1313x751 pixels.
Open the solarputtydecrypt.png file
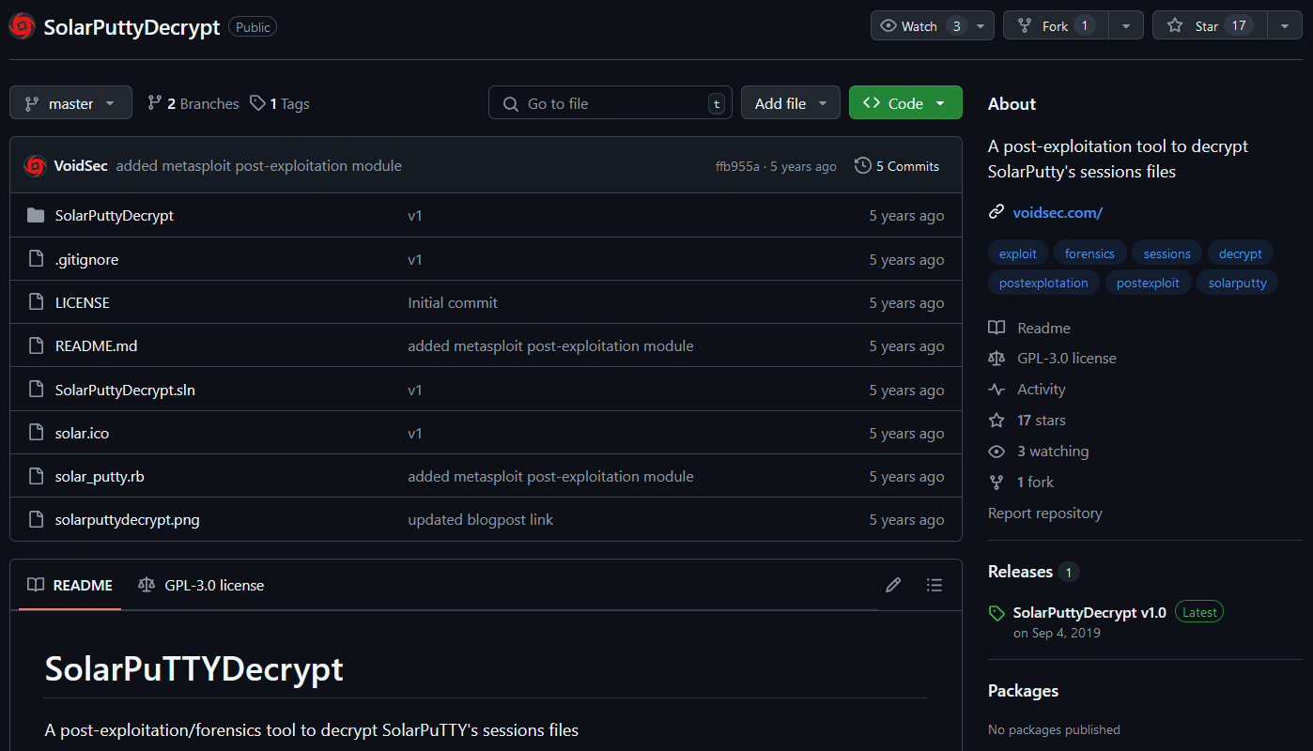128,519
